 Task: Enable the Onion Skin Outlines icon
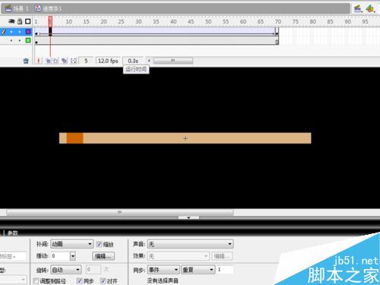point(55,61)
